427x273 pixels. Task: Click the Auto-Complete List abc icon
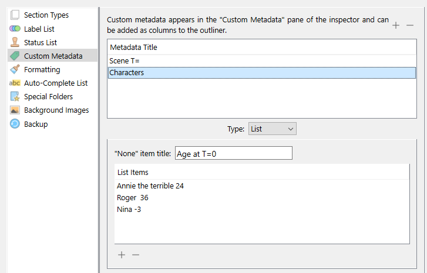[x=15, y=83]
